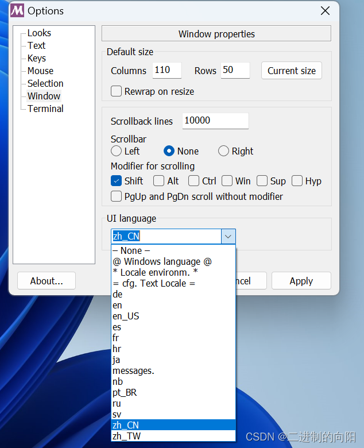The width and height of the screenshot is (364, 448).
Task: Open the Keys category
Action: pos(37,58)
